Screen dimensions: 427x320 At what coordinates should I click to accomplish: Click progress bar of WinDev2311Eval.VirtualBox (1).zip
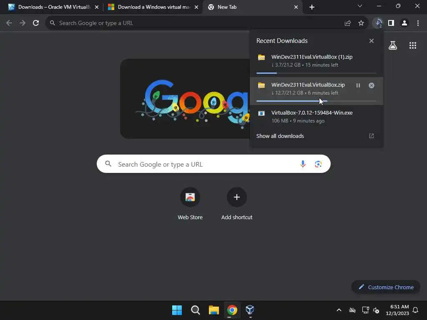[x=316, y=73]
